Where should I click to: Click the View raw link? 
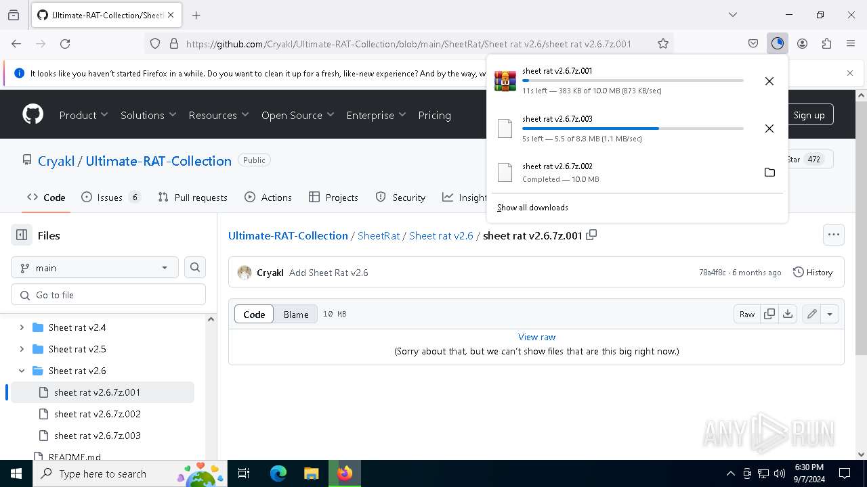(x=536, y=337)
